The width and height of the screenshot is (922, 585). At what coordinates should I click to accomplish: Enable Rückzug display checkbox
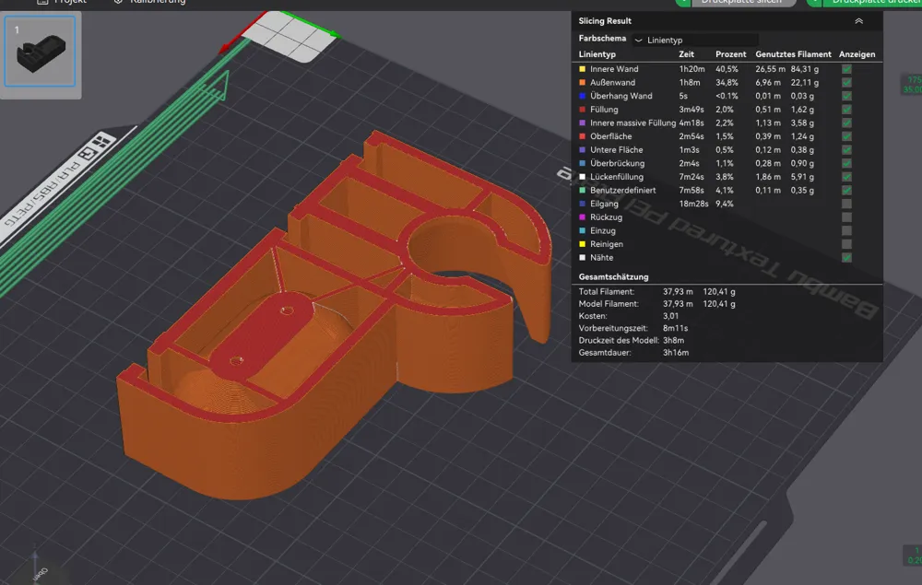pos(846,217)
